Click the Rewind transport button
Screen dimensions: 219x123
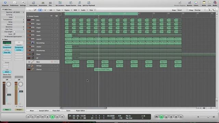38,117
